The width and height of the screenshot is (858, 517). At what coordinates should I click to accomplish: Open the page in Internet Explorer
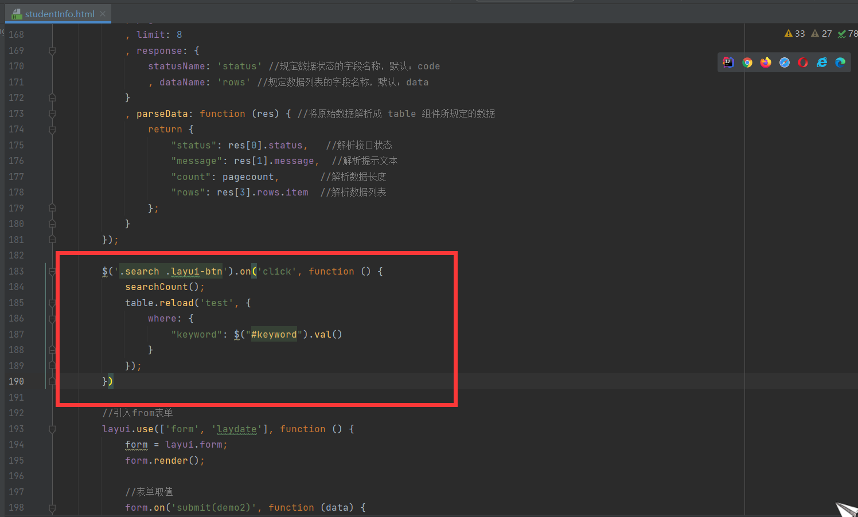(822, 62)
